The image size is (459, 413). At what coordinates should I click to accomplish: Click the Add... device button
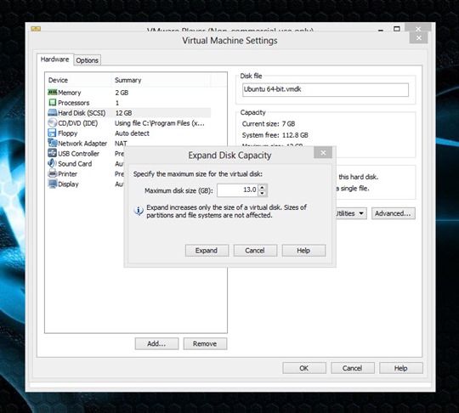tap(156, 343)
